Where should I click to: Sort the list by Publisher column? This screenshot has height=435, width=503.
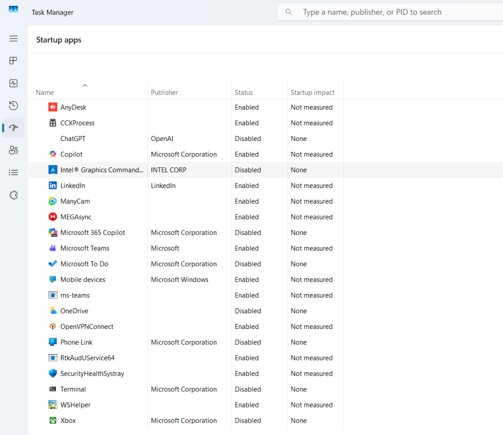click(x=165, y=92)
